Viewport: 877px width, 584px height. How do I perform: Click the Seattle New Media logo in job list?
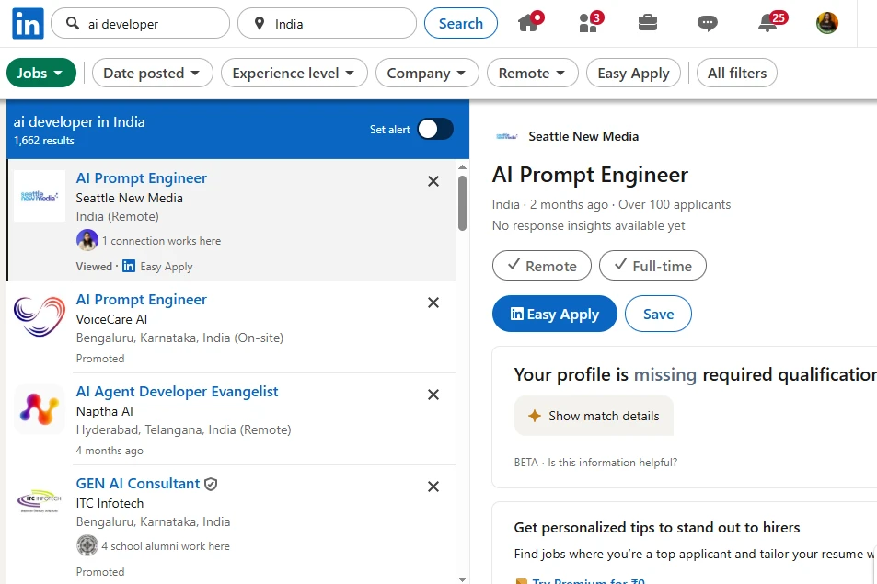point(40,196)
